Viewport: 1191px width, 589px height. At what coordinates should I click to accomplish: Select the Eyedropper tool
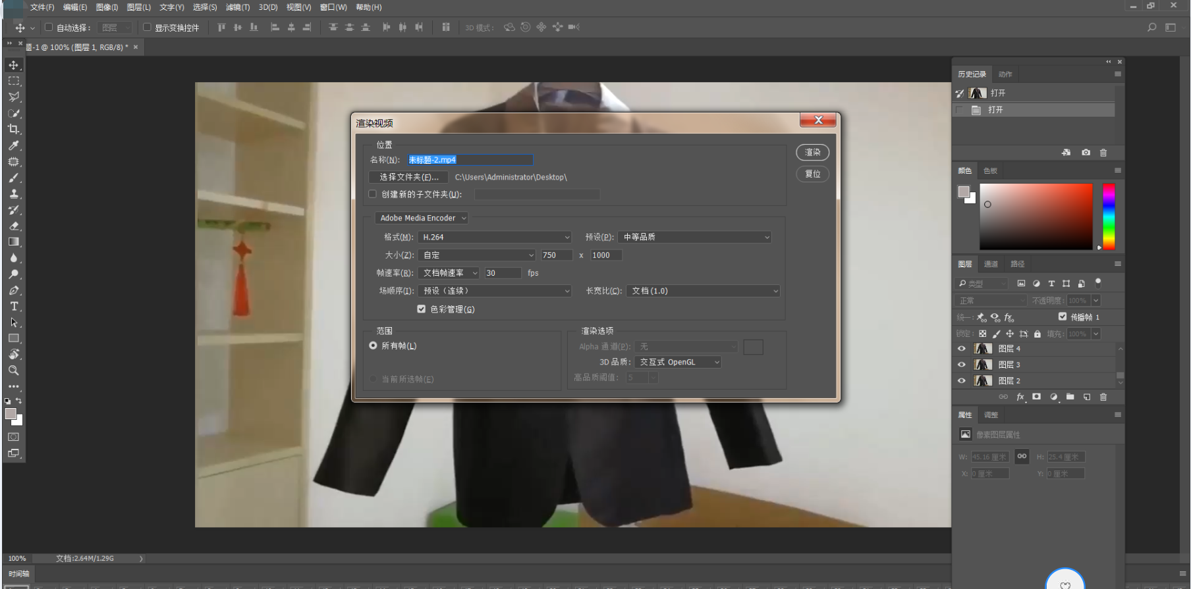click(14, 145)
